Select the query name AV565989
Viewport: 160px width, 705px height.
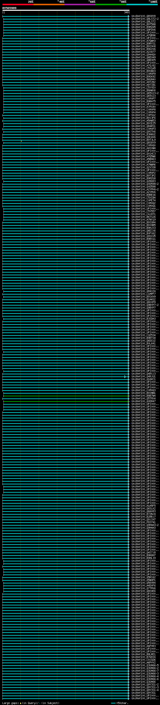coord(9,8)
